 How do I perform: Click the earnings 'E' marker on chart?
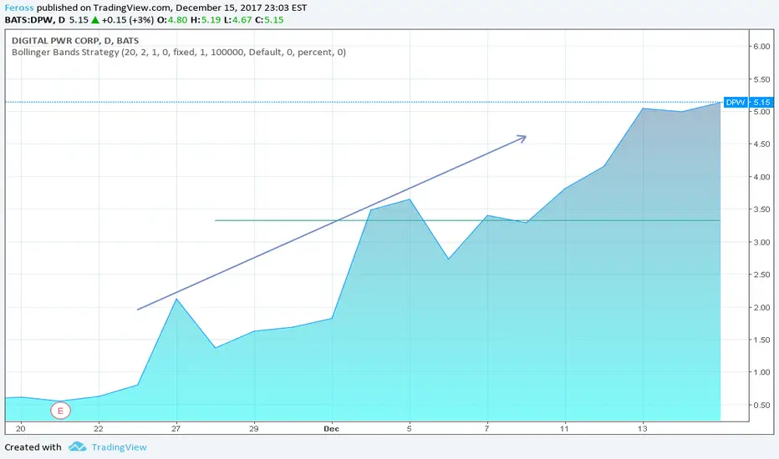point(61,411)
